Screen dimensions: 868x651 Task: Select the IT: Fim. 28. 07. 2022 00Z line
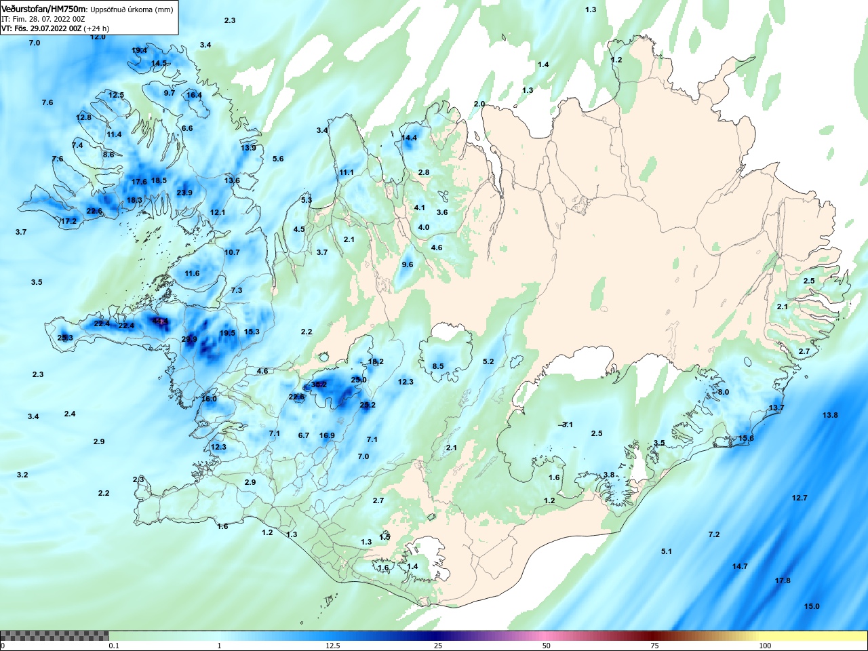(43, 19)
